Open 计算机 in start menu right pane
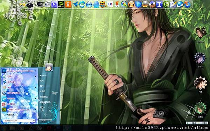 [42, 92]
